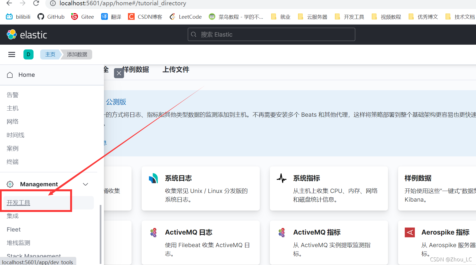Image resolution: width=476 pixels, height=265 pixels.
Task: Open the ActiveMQ 日志 card title
Action: coord(189,232)
